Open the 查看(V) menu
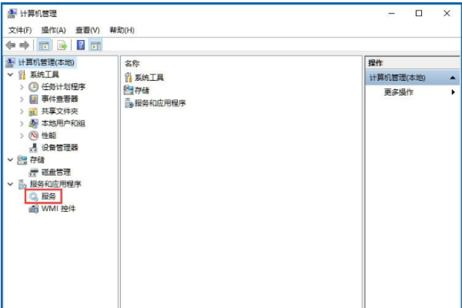Screen dimensions: 462x308 tap(87, 30)
